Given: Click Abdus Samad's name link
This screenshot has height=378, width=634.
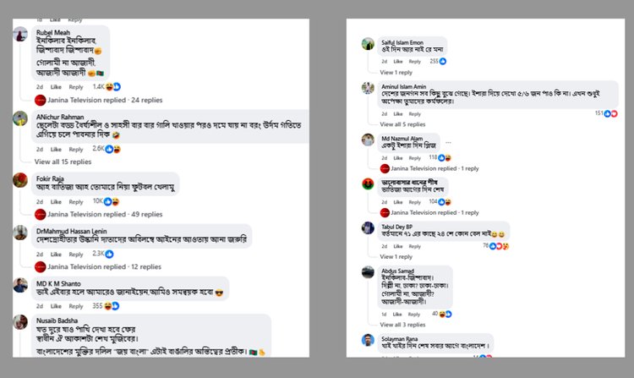Looking at the screenshot, I should click(x=398, y=271).
